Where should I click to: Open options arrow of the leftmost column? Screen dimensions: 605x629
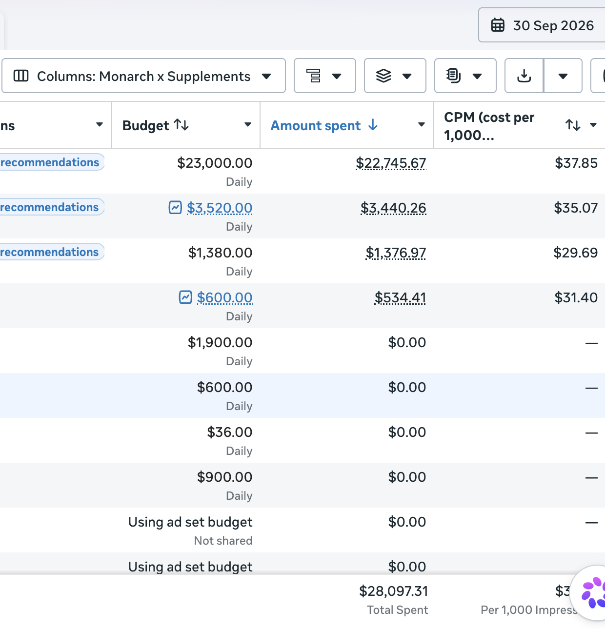(100, 125)
